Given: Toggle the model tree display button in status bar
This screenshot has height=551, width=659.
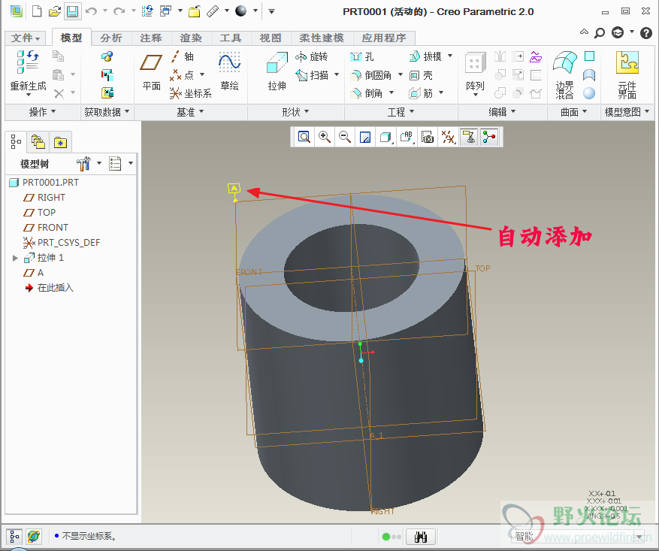Looking at the screenshot, I should [14, 537].
